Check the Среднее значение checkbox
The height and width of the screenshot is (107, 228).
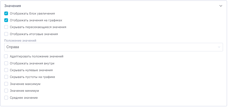pyautogui.click(x=6, y=97)
